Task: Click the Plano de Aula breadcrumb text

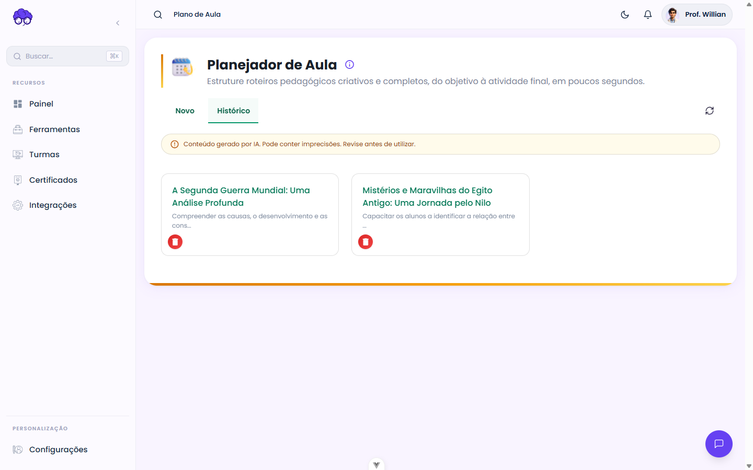Action: [197, 15]
